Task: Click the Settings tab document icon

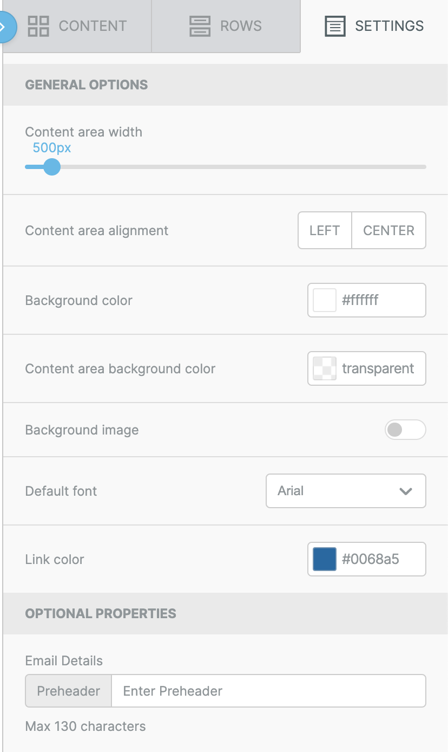Action: click(x=335, y=26)
